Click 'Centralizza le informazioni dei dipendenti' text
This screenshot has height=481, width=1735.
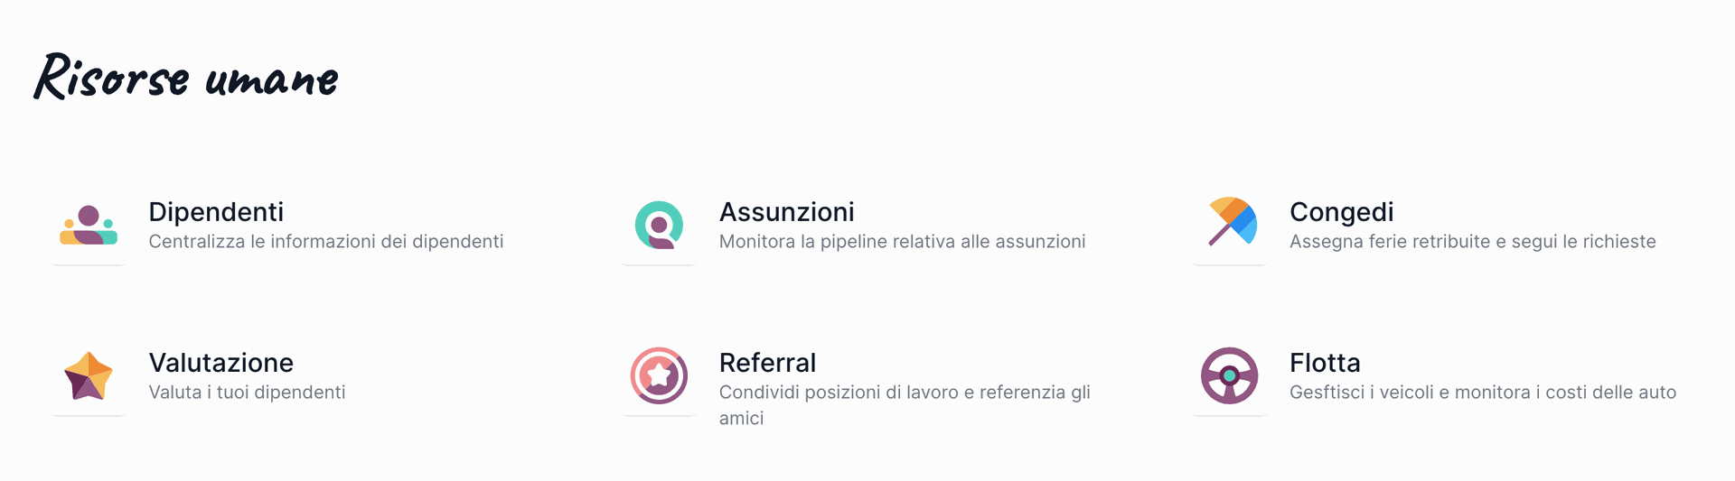click(x=325, y=242)
